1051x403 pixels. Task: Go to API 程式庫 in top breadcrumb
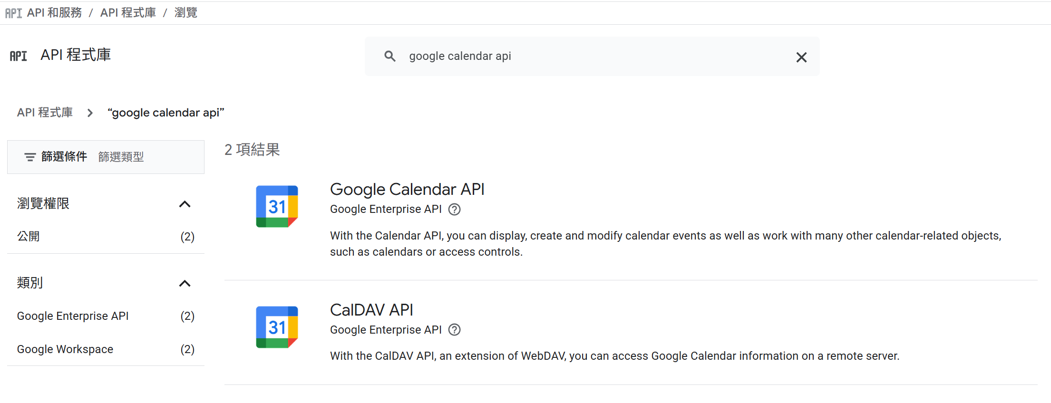coord(128,13)
